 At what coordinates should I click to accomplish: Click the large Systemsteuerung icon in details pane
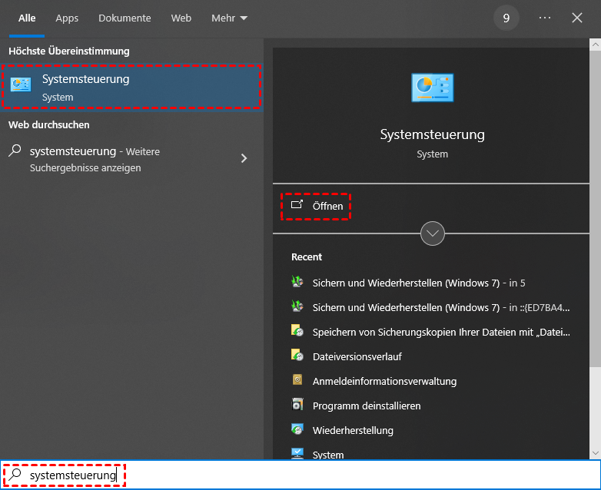pos(432,88)
